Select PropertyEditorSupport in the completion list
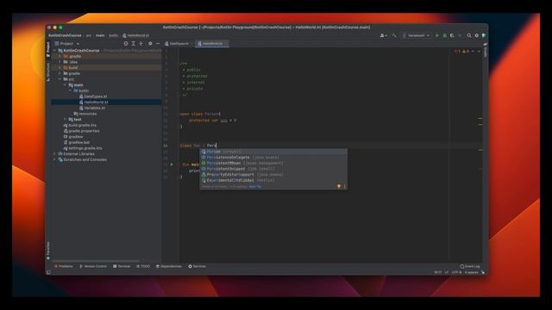Viewport: 552px width, 310px height. click(x=273, y=175)
